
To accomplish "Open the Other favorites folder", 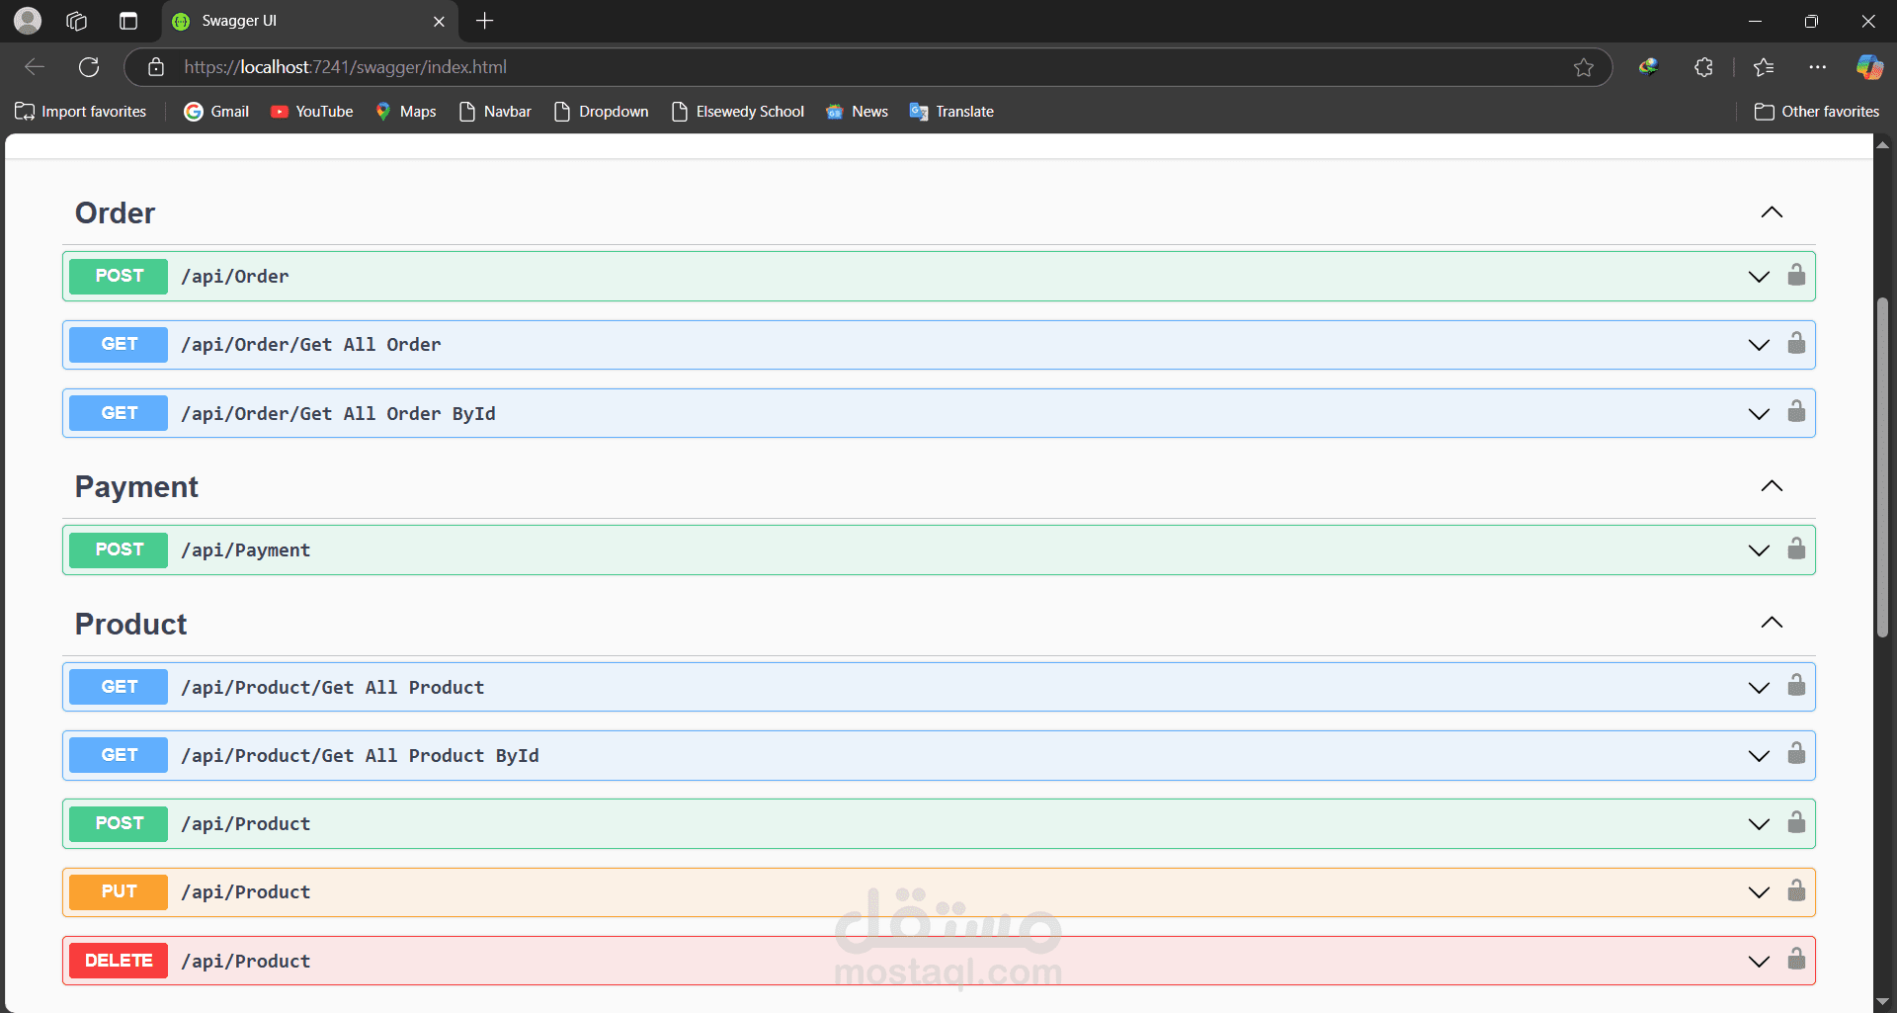I will (x=1817, y=112).
